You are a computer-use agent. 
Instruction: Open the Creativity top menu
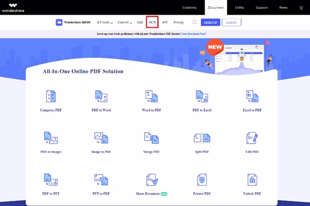click(189, 8)
